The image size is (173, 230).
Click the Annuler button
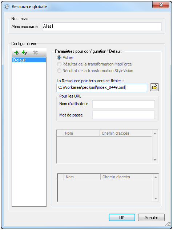151,217
